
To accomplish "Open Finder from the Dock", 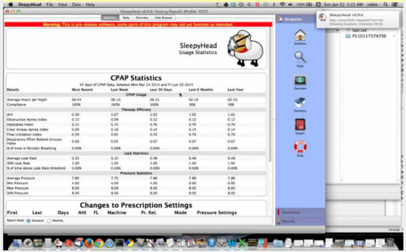I will click(17, 243).
